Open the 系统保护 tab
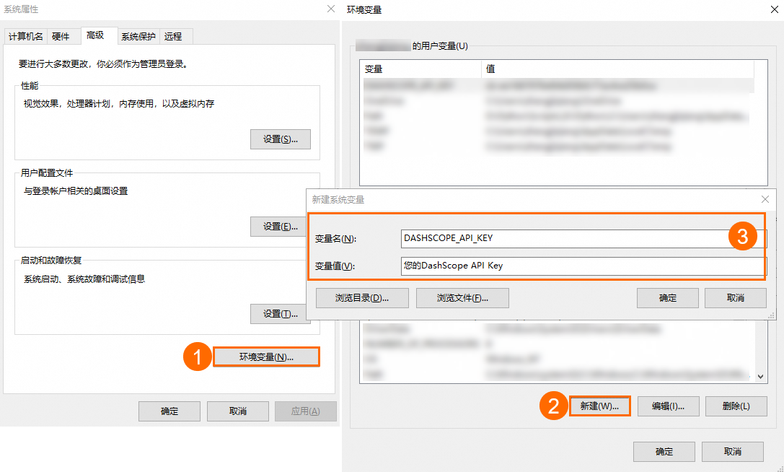Screen dimensions: 784x472 tap(138, 37)
